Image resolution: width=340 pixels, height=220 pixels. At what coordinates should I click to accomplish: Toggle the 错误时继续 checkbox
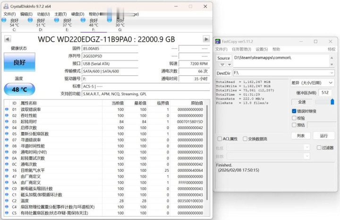tap(294, 111)
